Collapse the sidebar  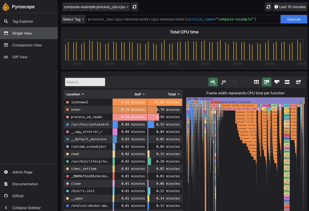coord(29,208)
